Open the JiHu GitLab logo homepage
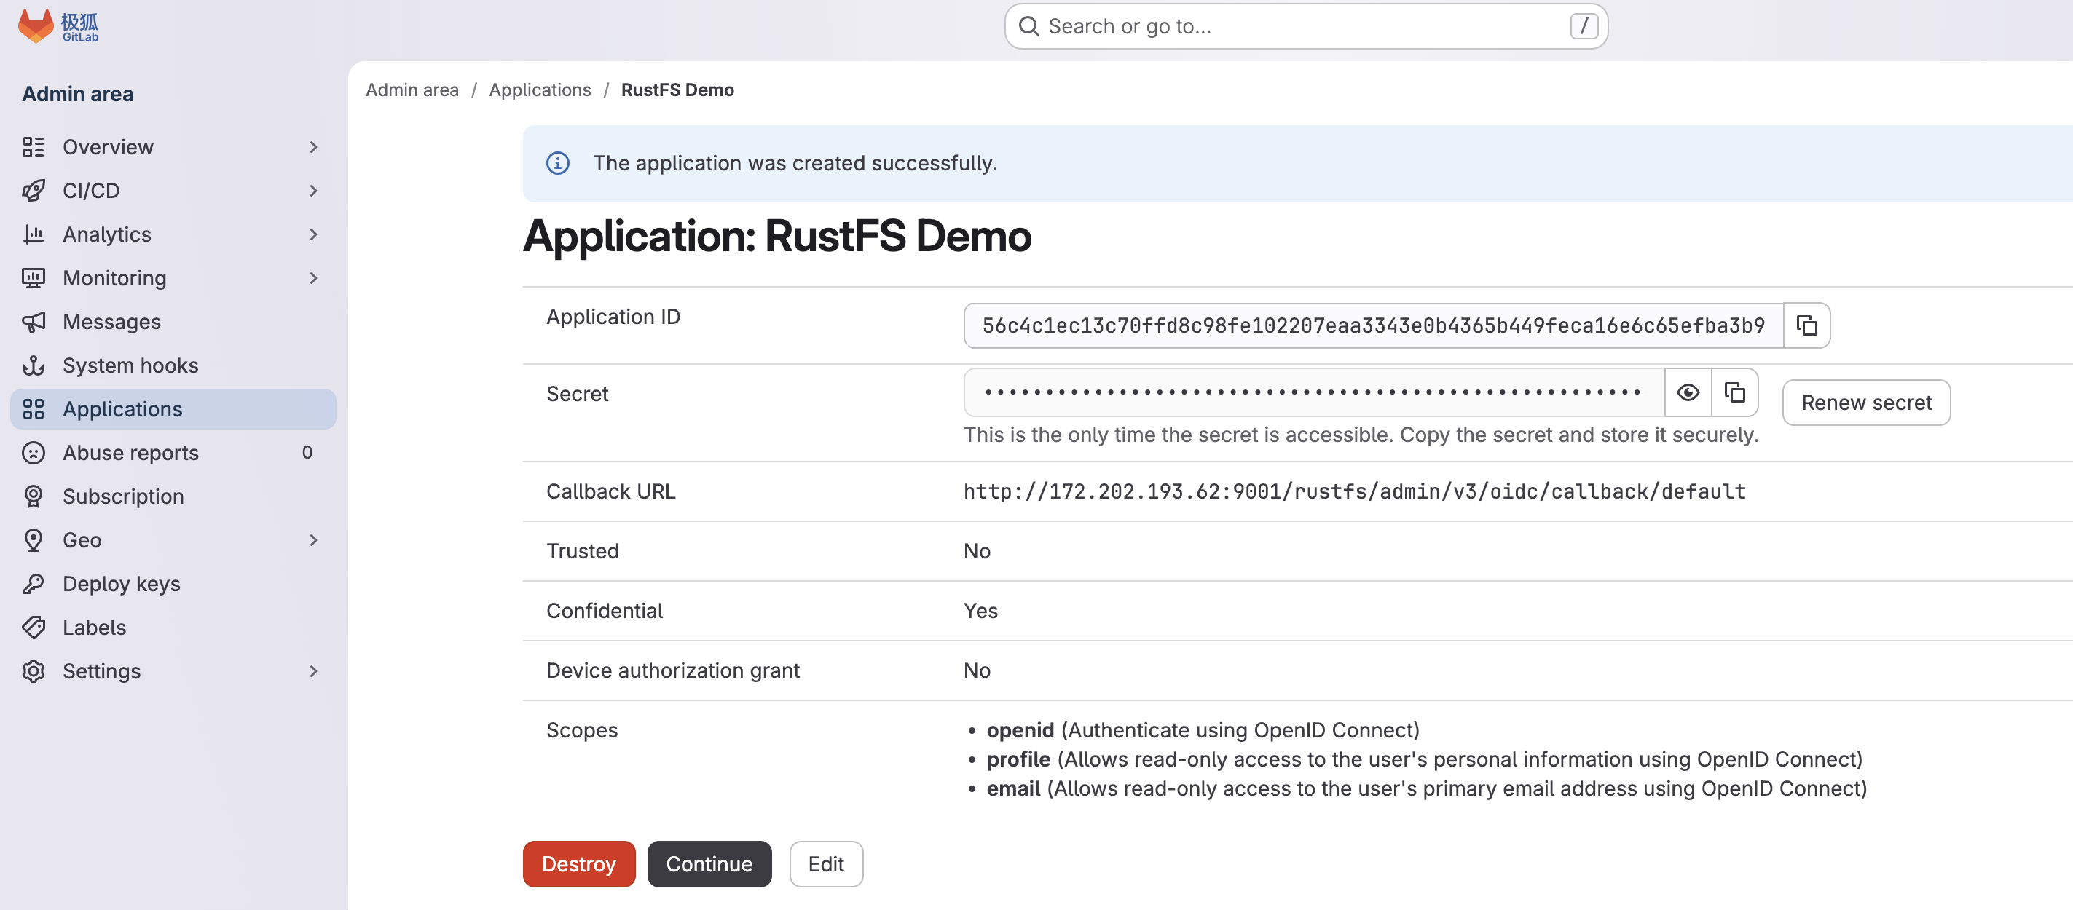 (x=58, y=26)
